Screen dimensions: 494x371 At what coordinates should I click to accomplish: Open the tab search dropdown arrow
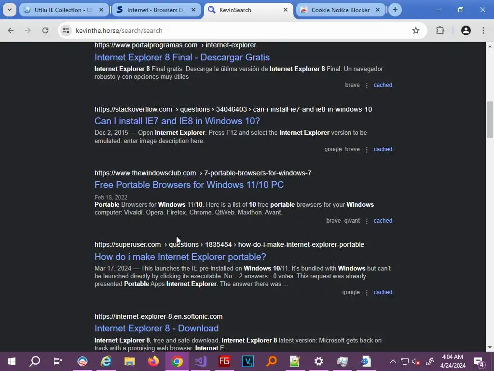(10, 10)
